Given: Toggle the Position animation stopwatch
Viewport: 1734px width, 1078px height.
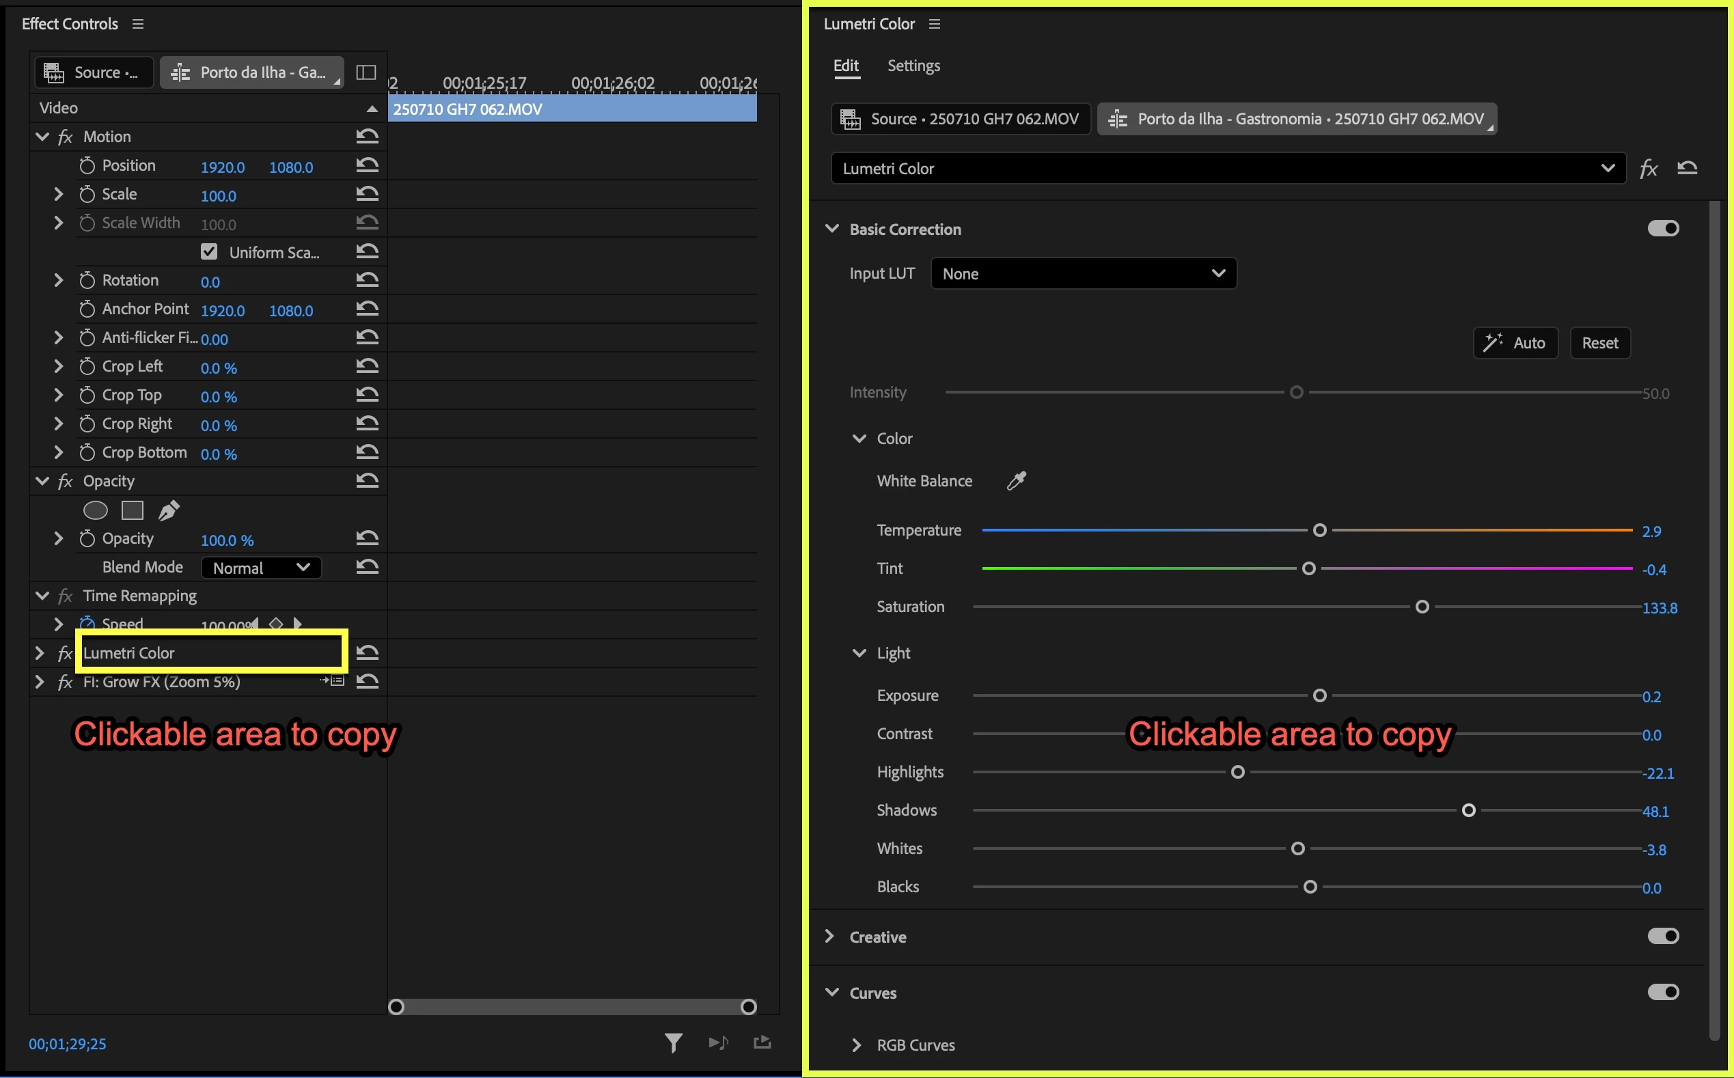Looking at the screenshot, I should coord(87,166).
